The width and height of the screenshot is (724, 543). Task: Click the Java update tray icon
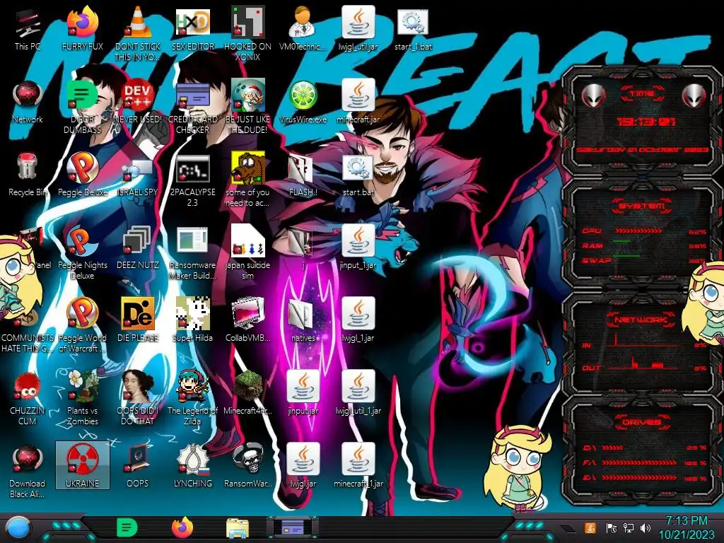(x=590, y=527)
